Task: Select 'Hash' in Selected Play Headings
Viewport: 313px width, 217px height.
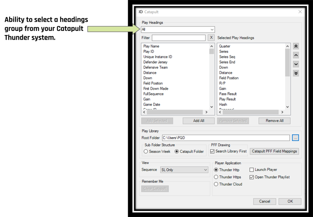Action: pos(223,105)
